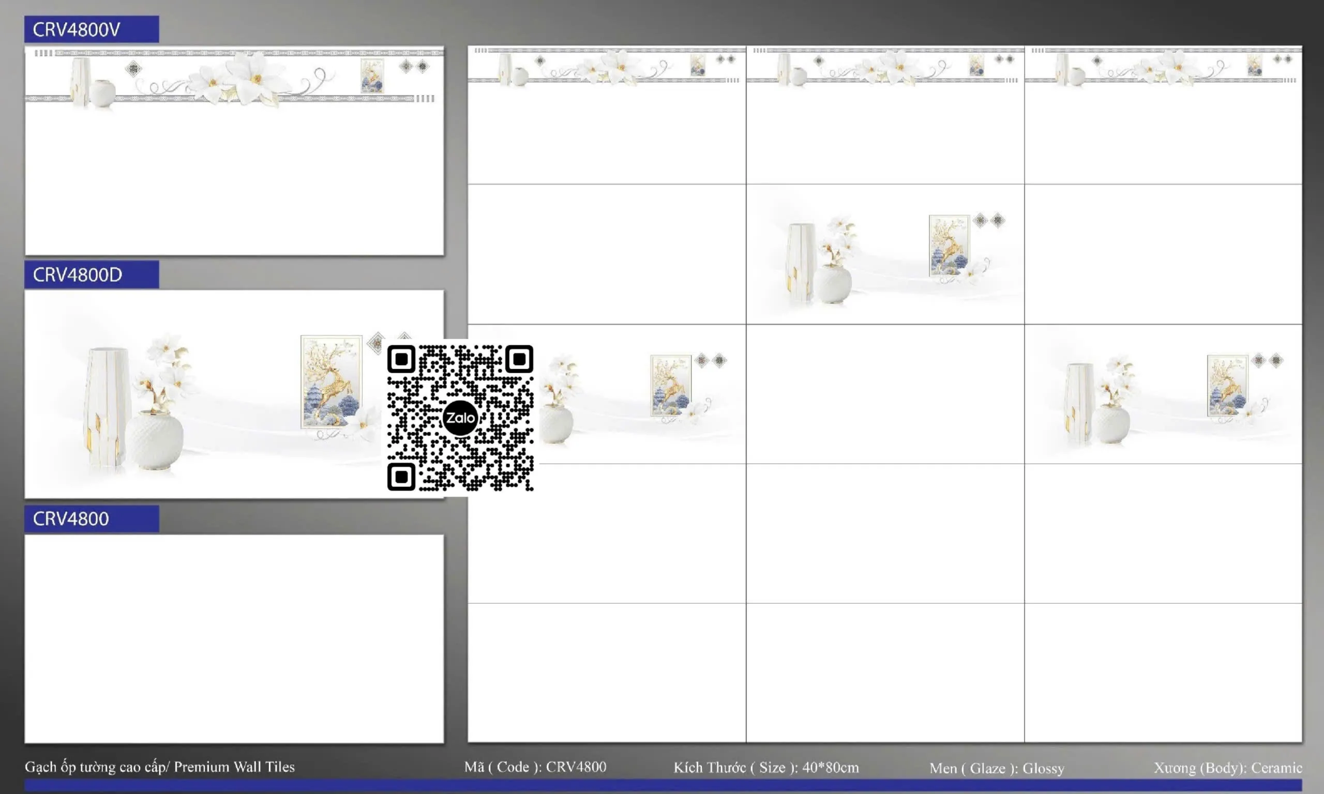Click the CRV4800D label banner
This screenshot has width=1324, height=794.
coord(92,274)
